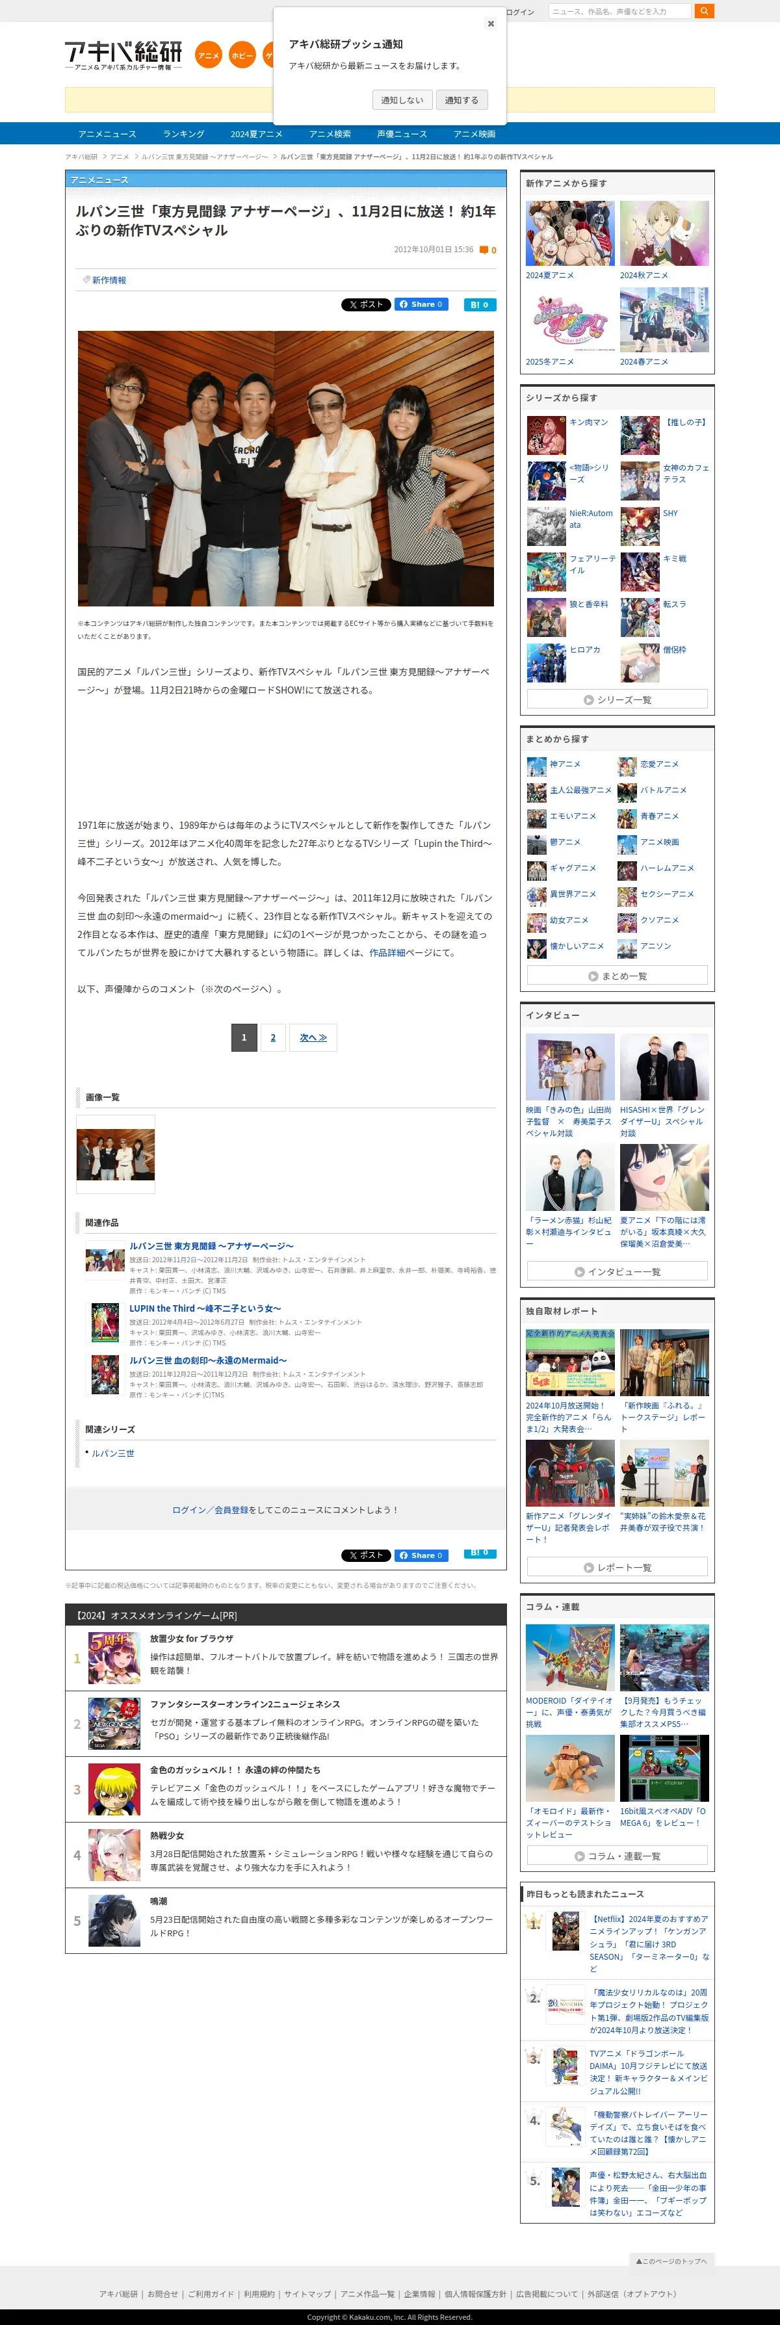Click top Facebook Share button
780x2325 pixels.
point(422,304)
